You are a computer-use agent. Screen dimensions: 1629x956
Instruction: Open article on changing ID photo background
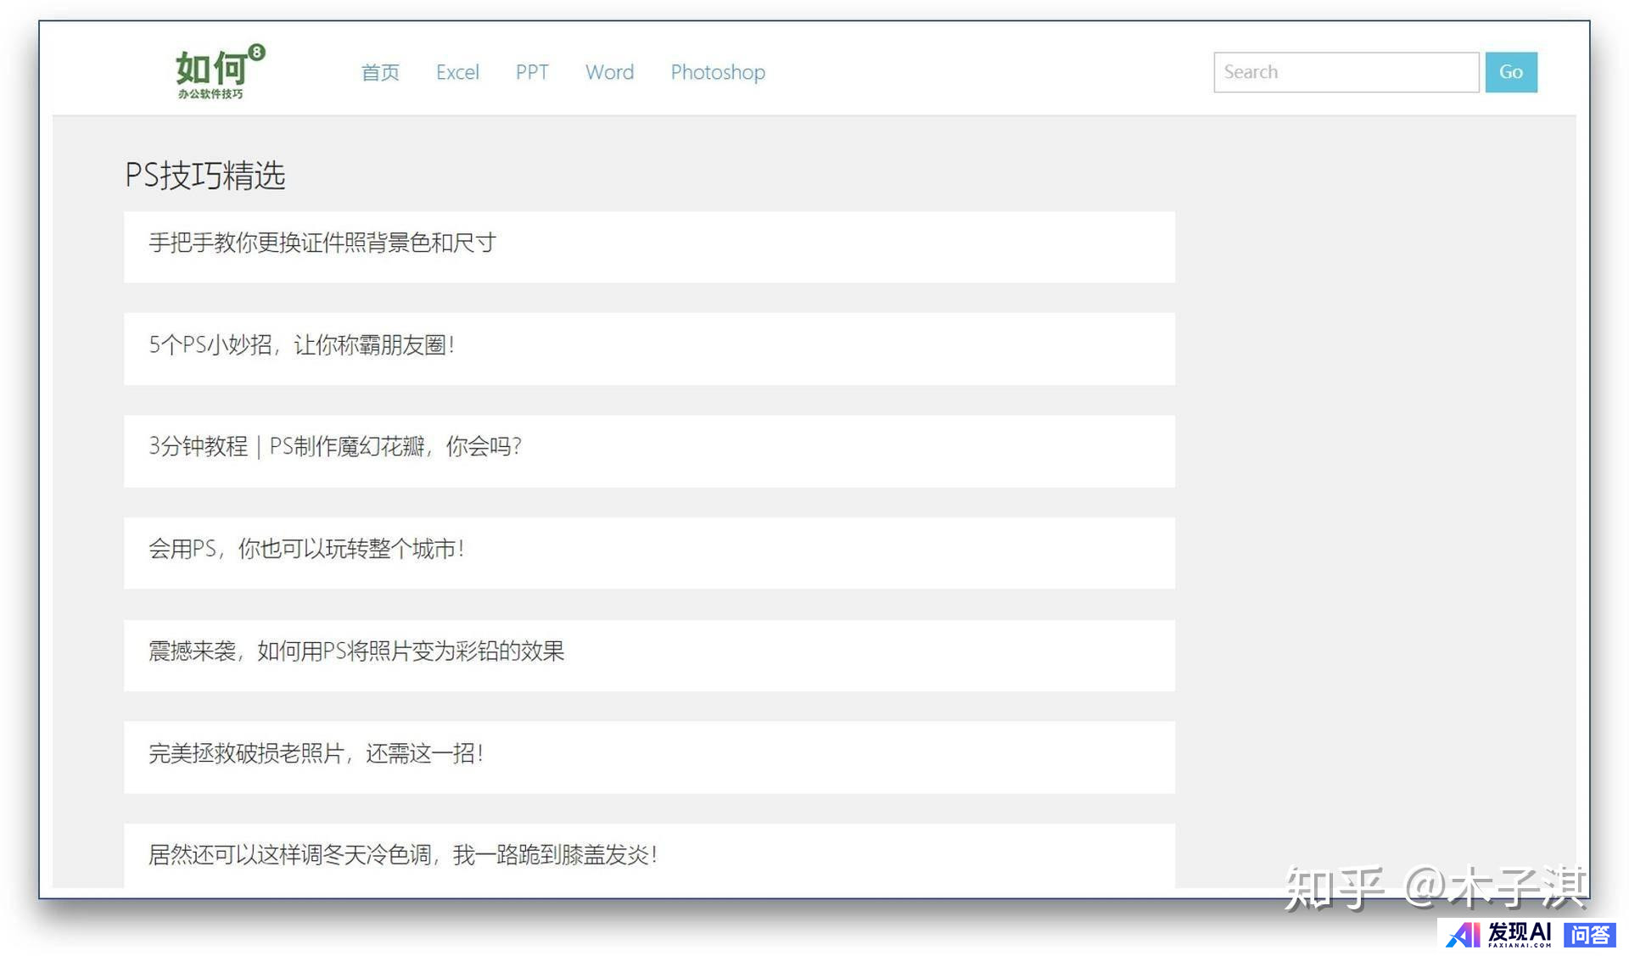click(322, 243)
